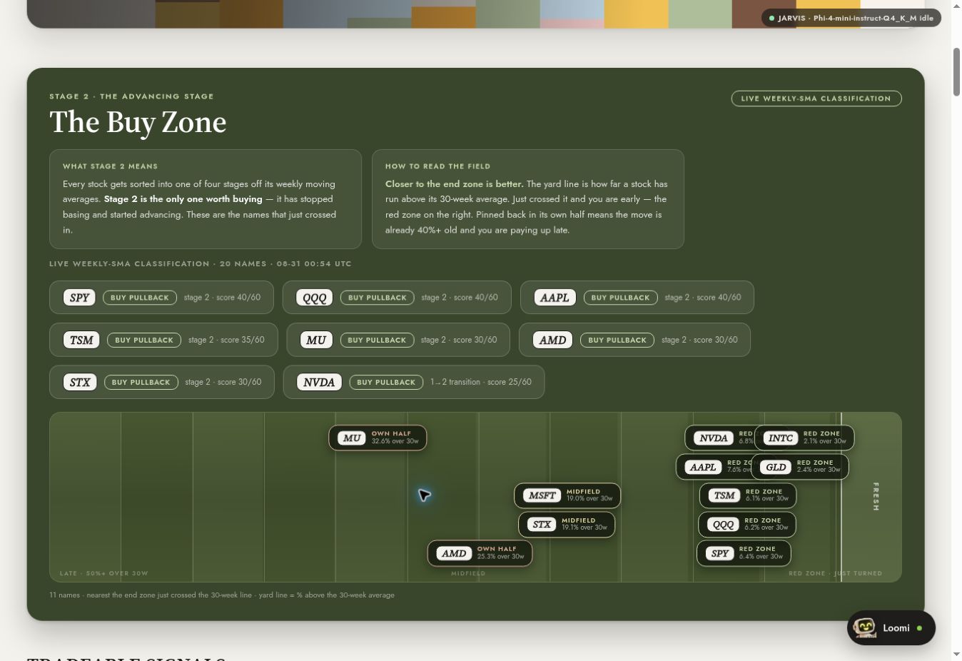This screenshot has height=661, width=962.
Task: Select STX midfield marker on field
Action: [x=567, y=524]
